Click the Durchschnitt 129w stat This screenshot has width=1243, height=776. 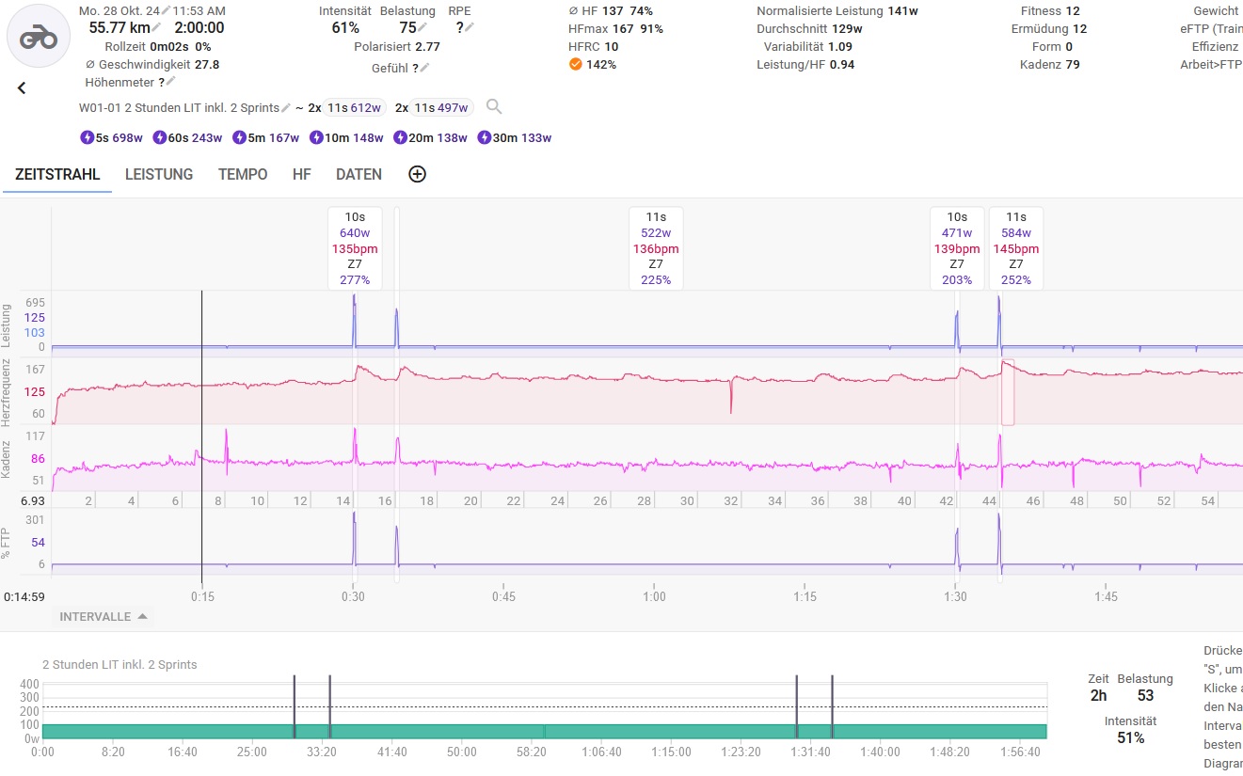click(x=809, y=29)
